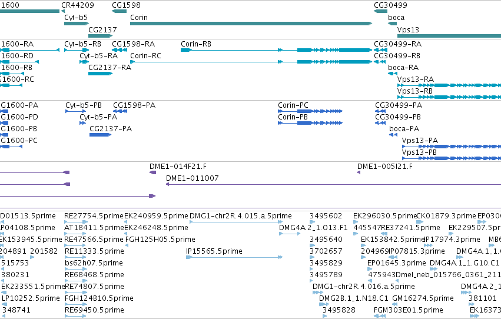This screenshot has width=501, height=319.
Task: Click the 3495828 feature
Action: tap(324, 316)
